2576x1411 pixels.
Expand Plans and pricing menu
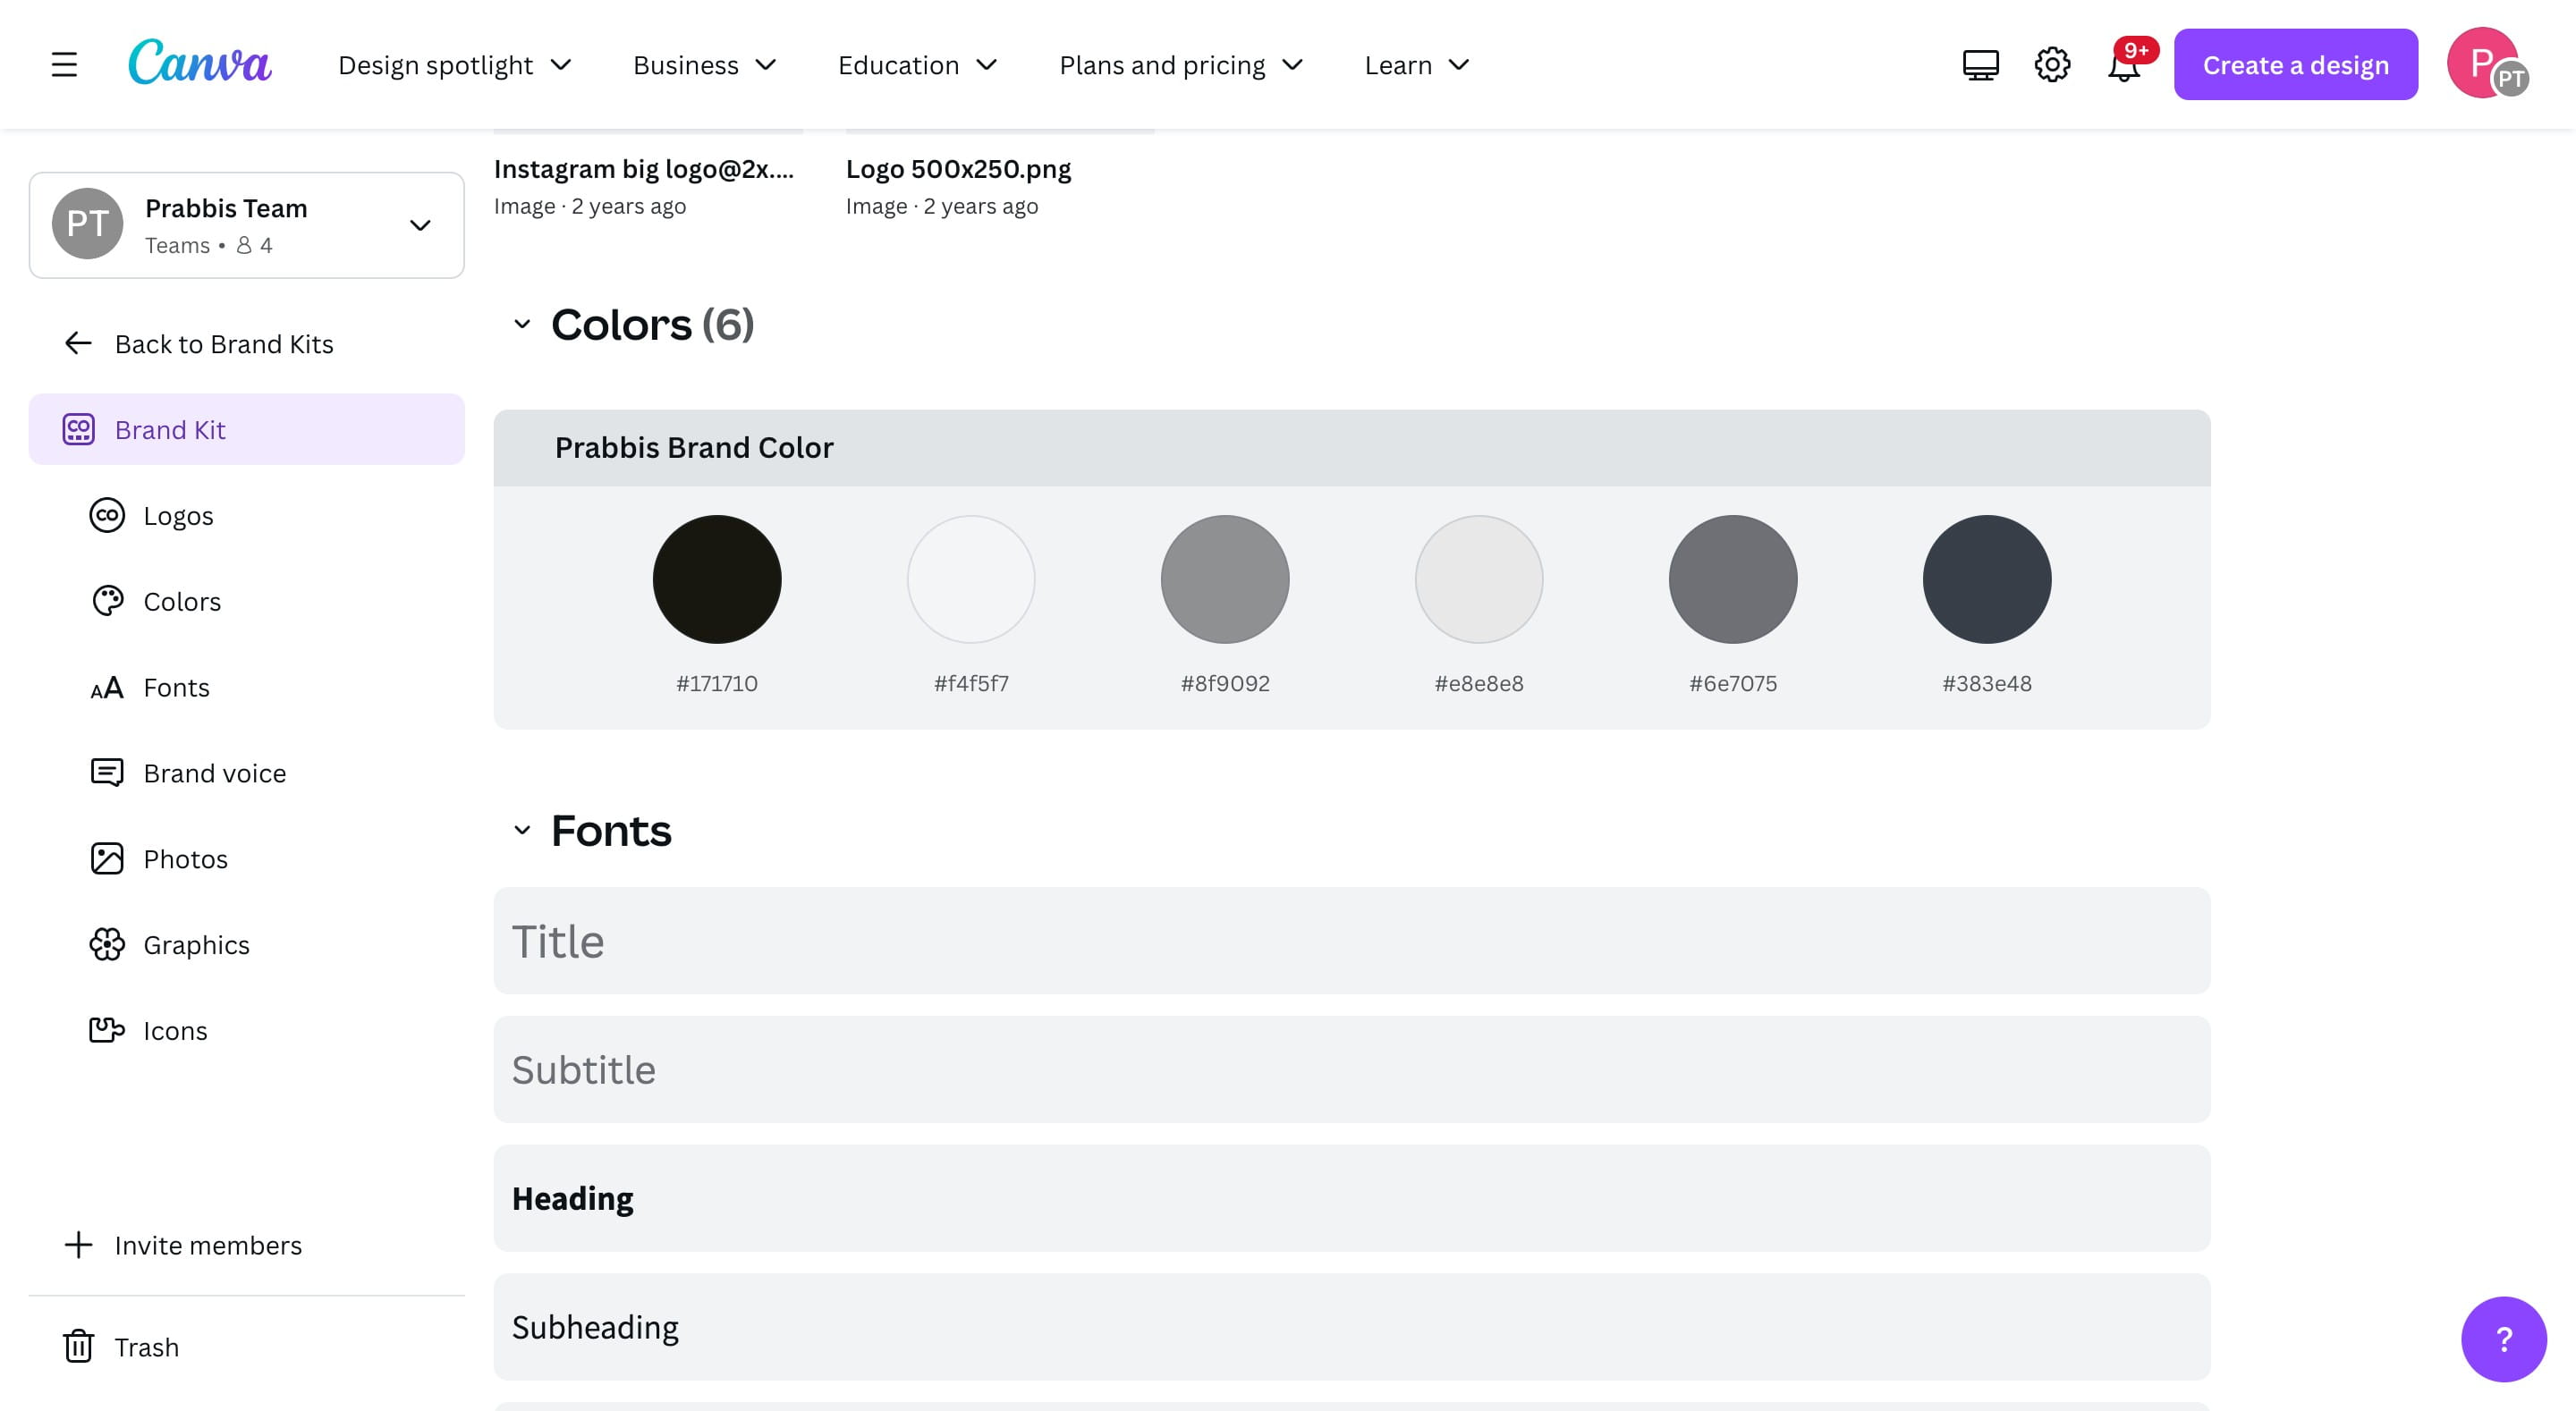pyautogui.click(x=1182, y=65)
